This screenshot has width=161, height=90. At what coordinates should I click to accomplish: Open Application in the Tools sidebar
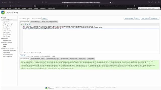click(x=6, y=22)
